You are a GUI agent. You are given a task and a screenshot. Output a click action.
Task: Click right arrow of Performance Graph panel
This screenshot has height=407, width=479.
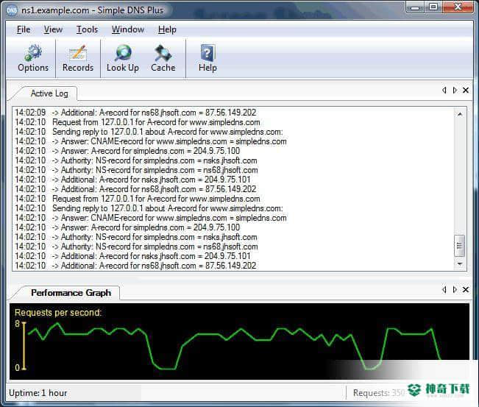click(x=455, y=289)
